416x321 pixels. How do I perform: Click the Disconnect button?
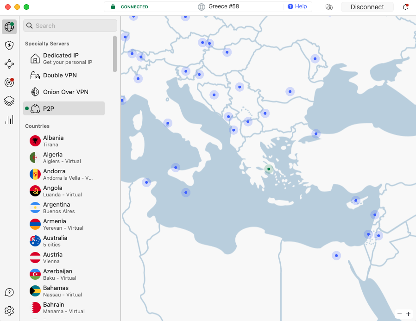367,7
